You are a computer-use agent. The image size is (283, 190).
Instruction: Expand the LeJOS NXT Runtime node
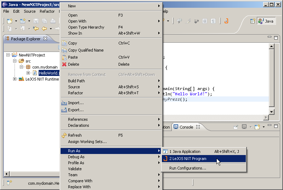pos(15,79)
